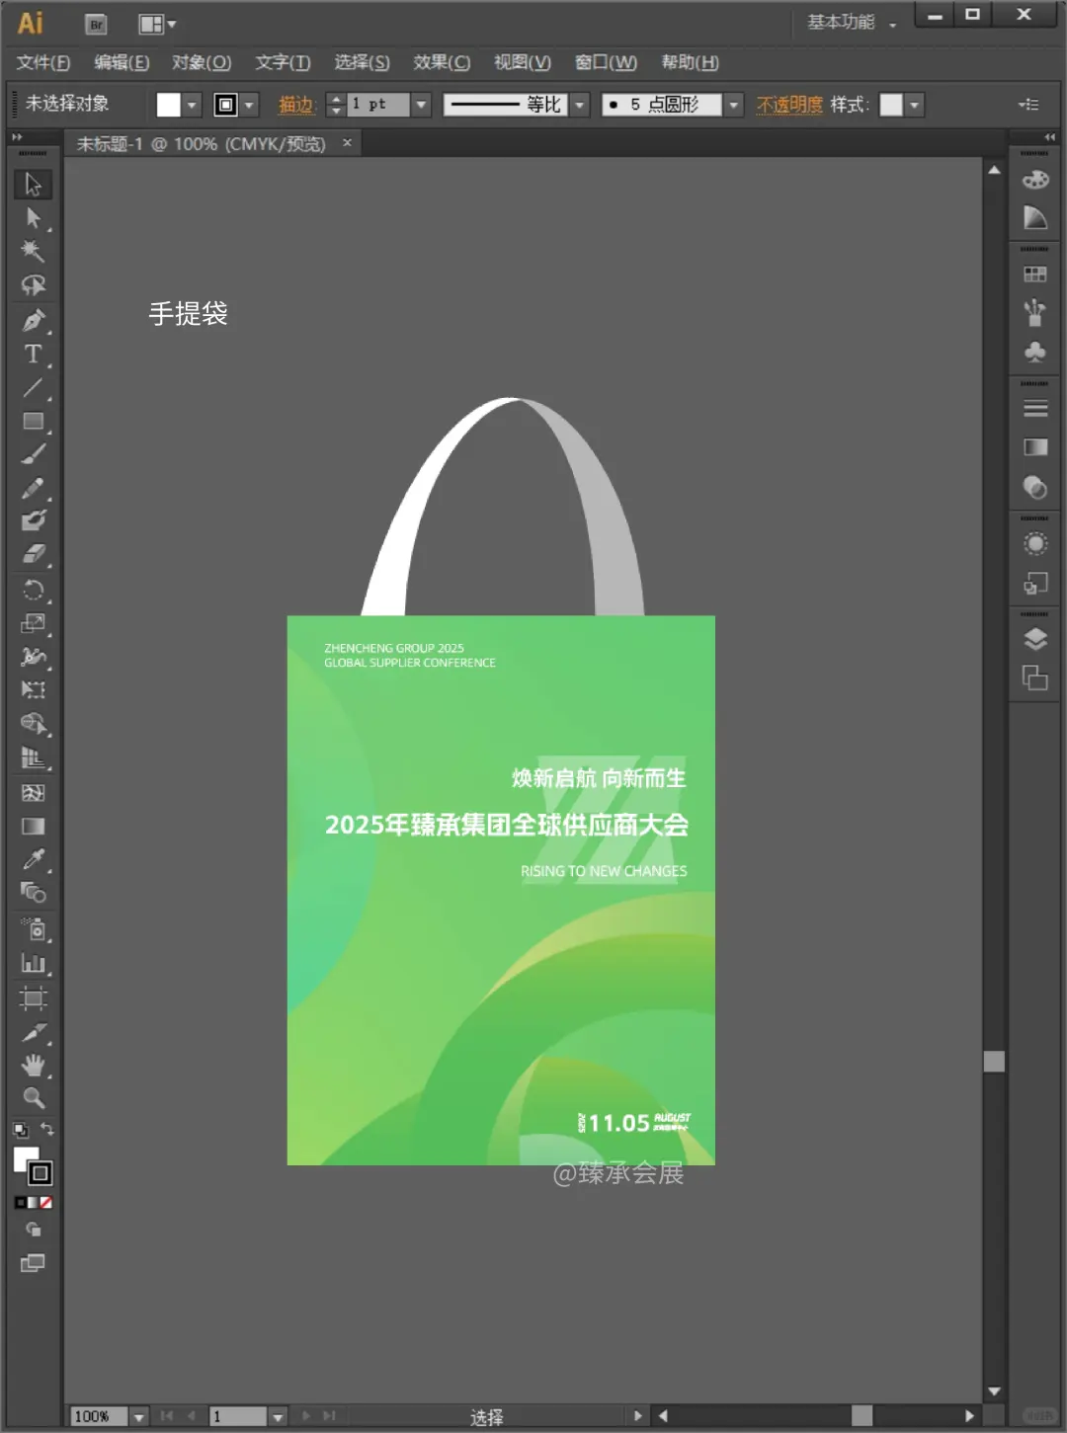1067x1433 pixels.
Task: Change the screen mode button
Action: pyautogui.click(x=33, y=1263)
